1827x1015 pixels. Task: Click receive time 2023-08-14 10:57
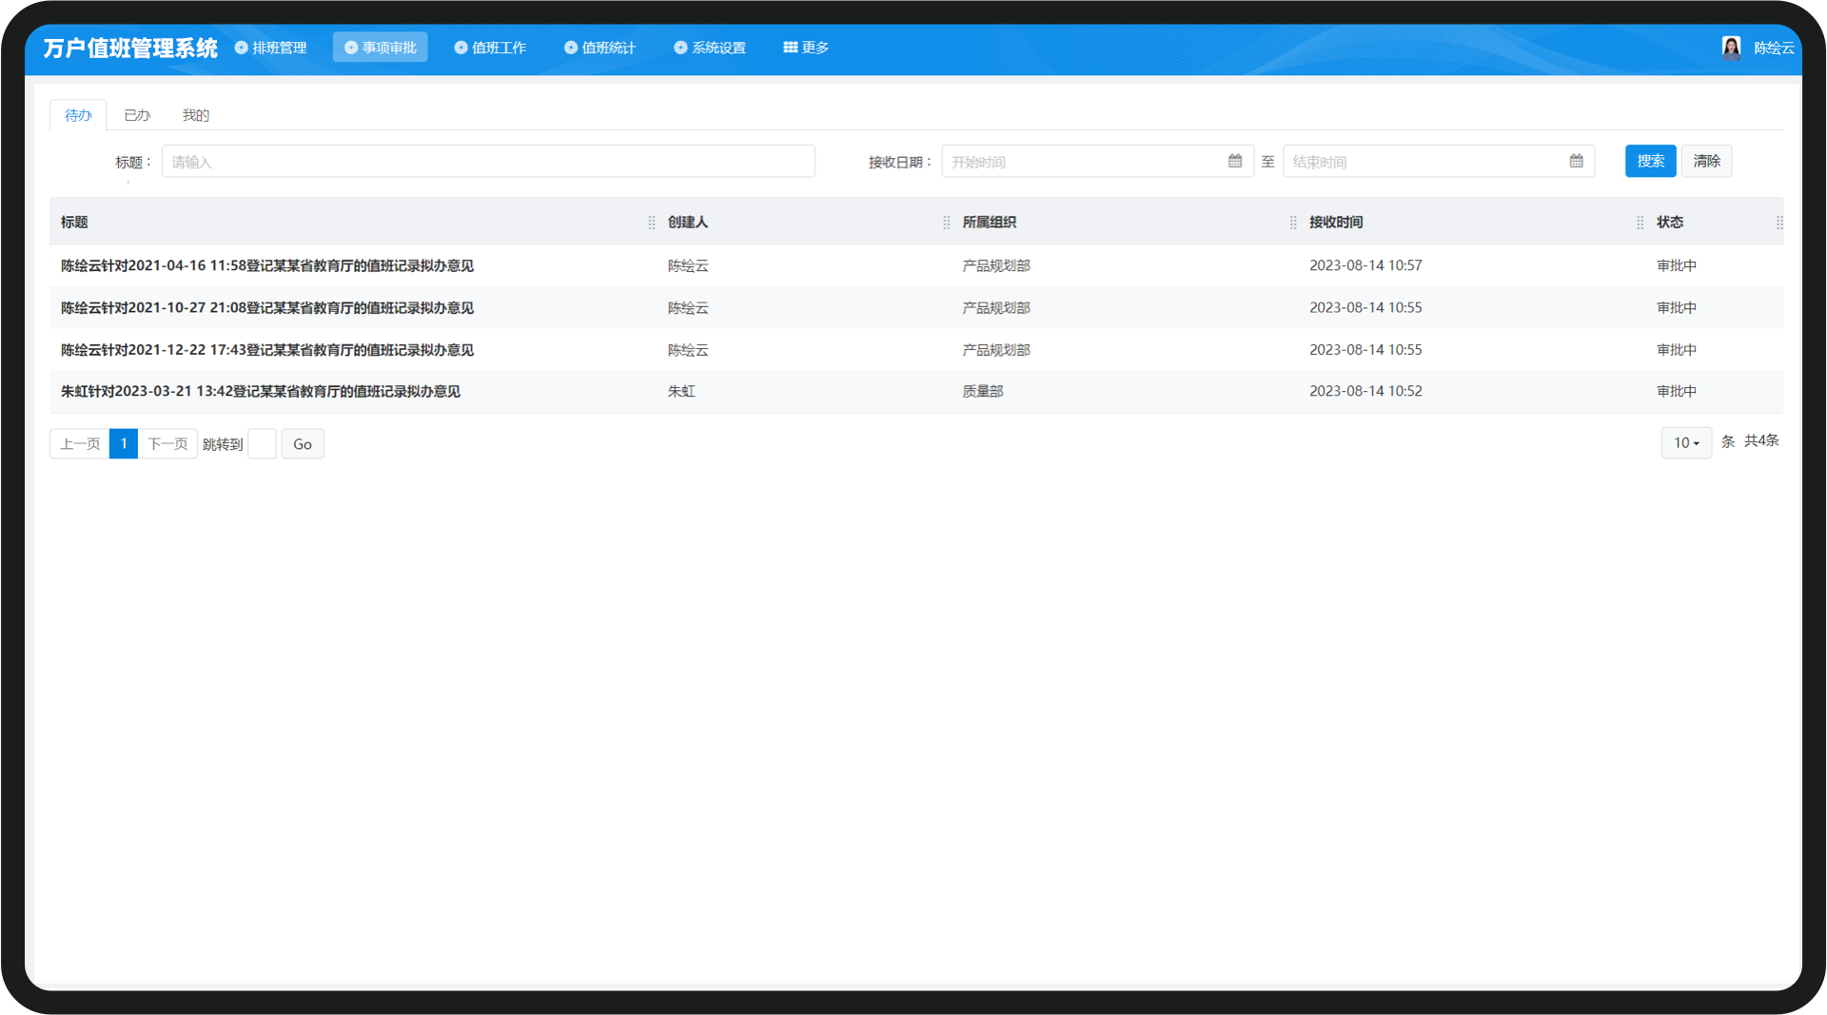click(x=1365, y=265)
